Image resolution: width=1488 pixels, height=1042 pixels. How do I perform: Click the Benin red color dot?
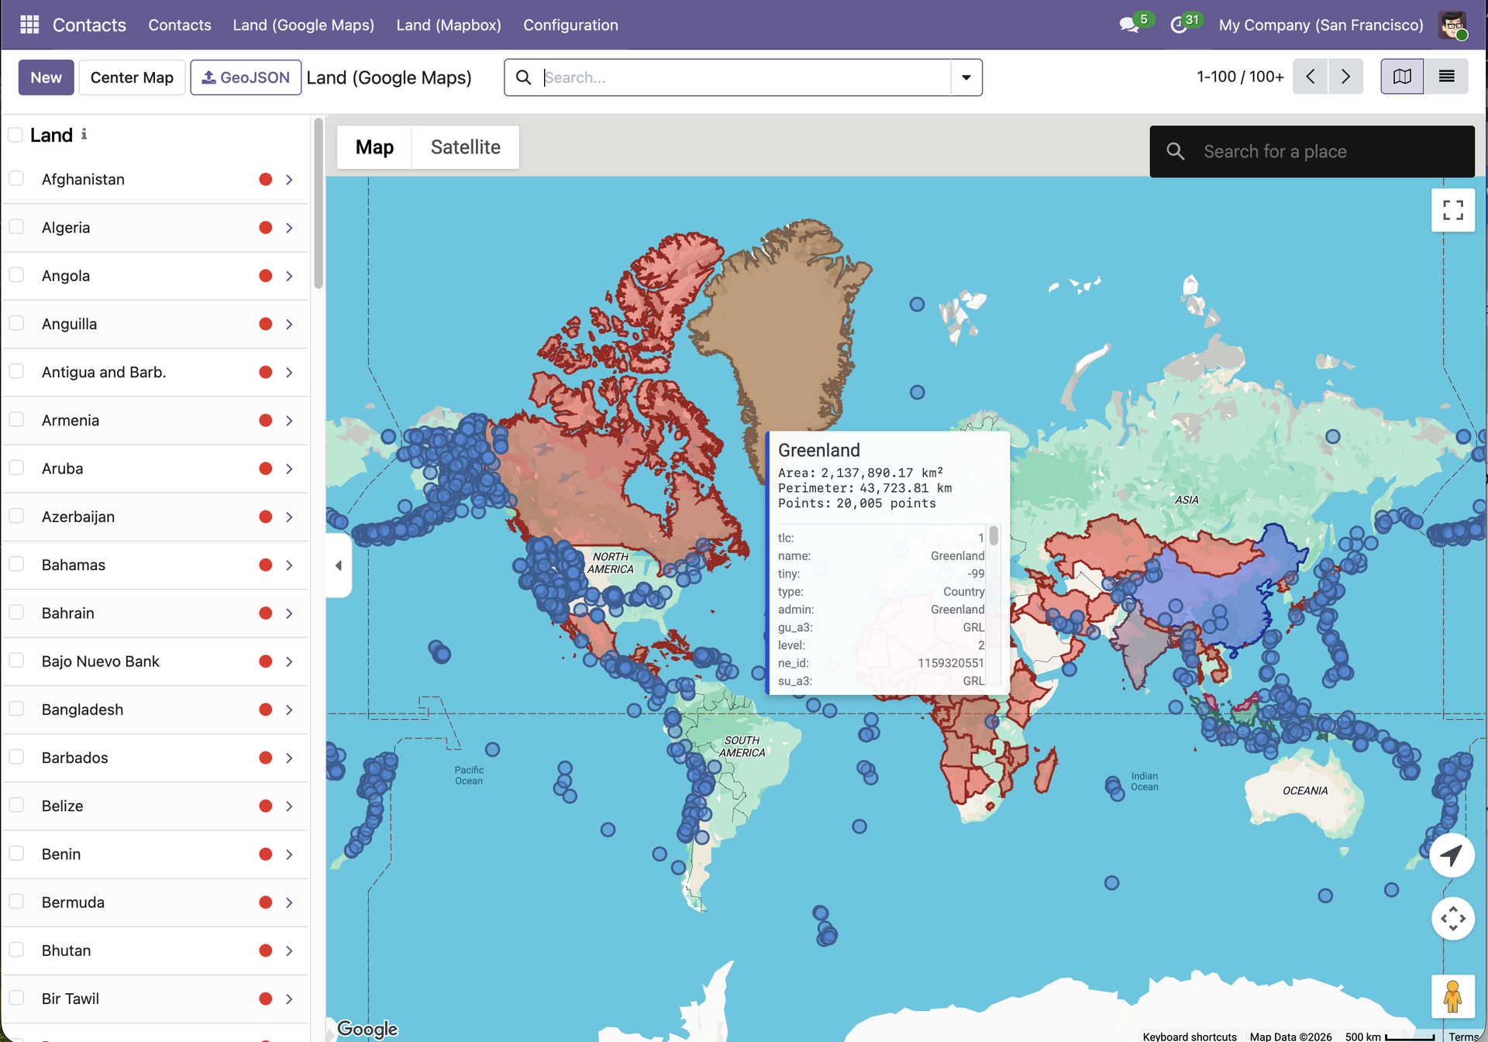(x=266, y=855)
